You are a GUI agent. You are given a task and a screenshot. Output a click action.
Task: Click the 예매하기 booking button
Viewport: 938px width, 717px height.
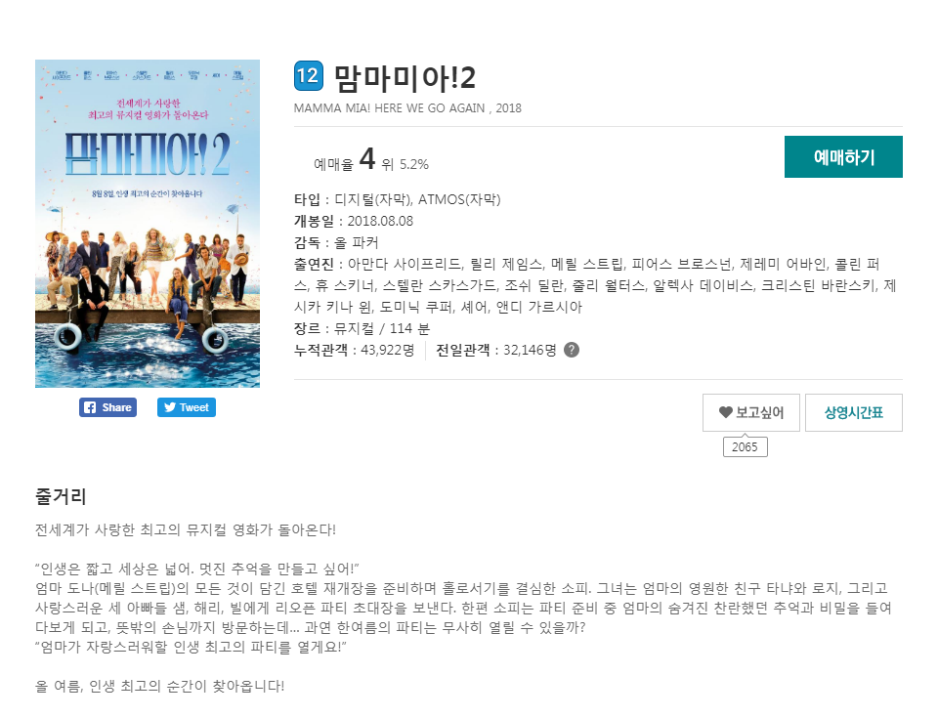(843, 156)
